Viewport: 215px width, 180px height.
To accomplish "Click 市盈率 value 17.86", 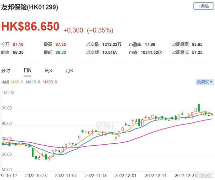I will [150, 44].
